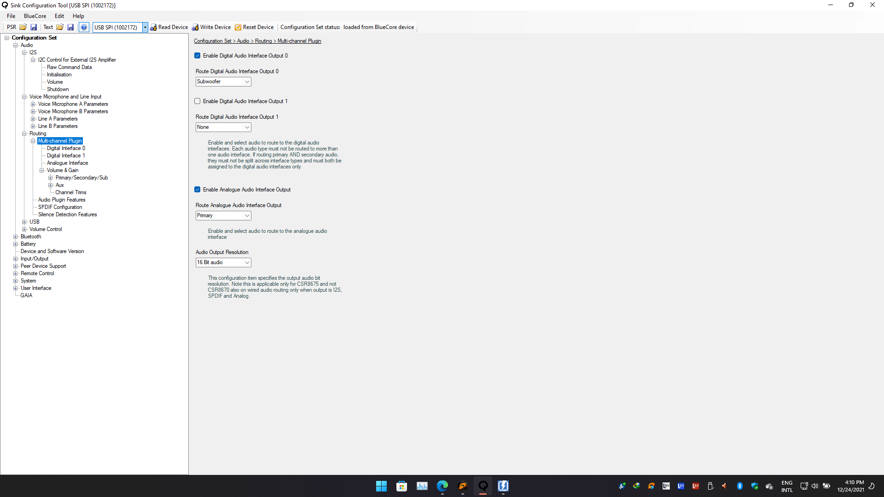Open volume speaker tray icon
This screenshot has height=497, width=884.
(814, 486)
